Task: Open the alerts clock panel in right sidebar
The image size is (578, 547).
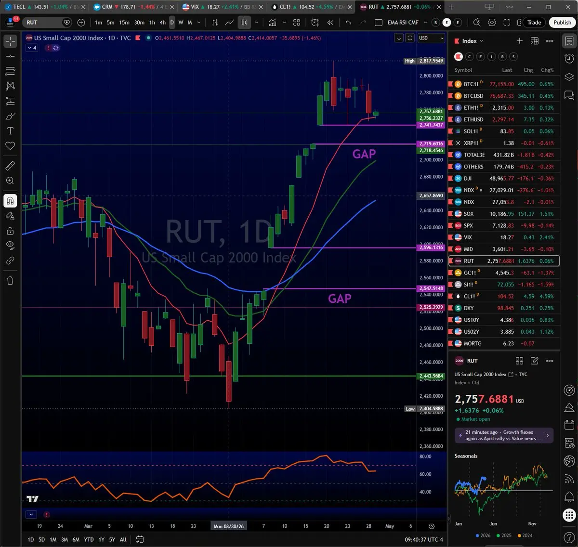Action: coord(569,59)
